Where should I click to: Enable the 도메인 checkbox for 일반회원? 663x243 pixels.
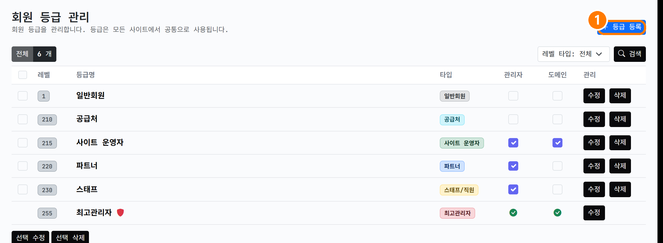click(x=557, y=96)
